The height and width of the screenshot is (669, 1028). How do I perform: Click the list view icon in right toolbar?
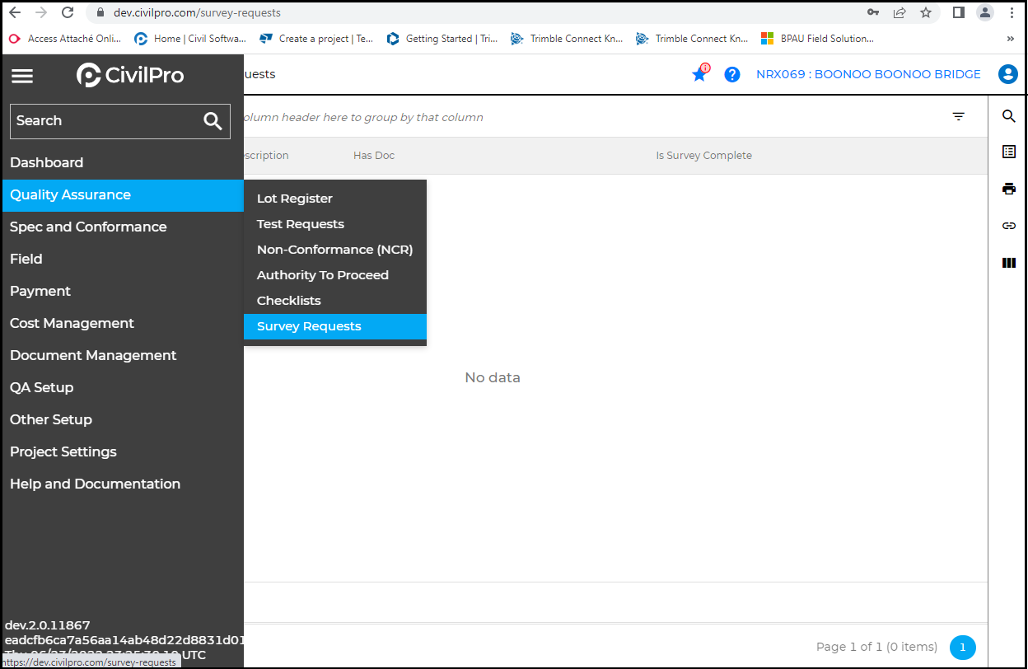(x=1008, y=152)
